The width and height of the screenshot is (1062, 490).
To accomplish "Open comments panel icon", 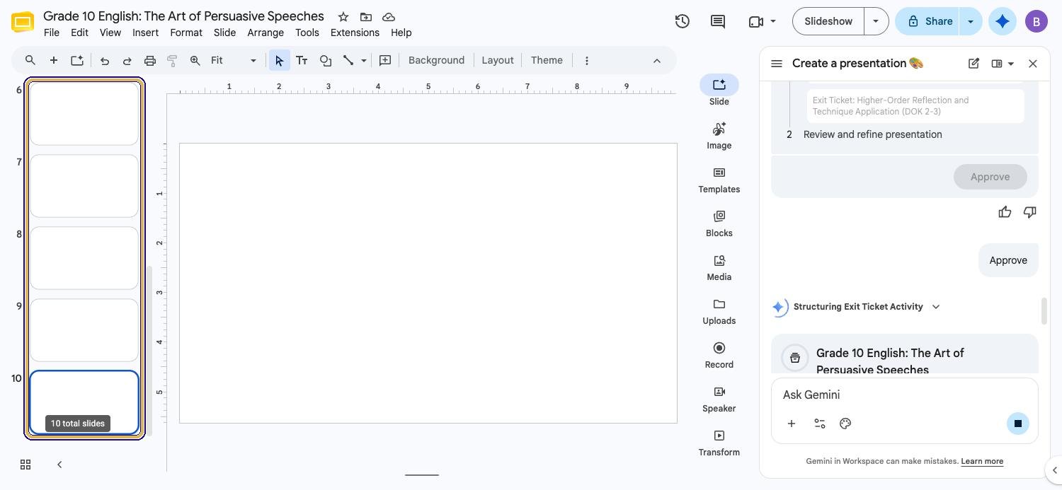I will [x=718, y=21].
